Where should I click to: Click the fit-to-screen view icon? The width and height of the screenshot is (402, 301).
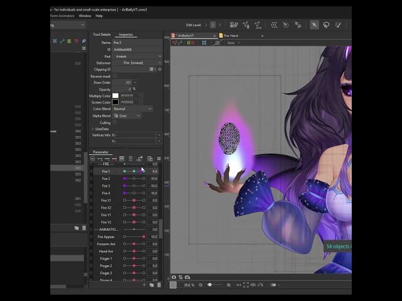click(246, 285)
